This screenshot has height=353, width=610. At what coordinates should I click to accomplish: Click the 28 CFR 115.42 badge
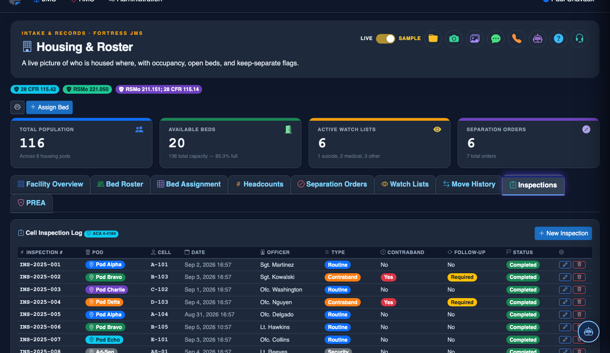35,89
